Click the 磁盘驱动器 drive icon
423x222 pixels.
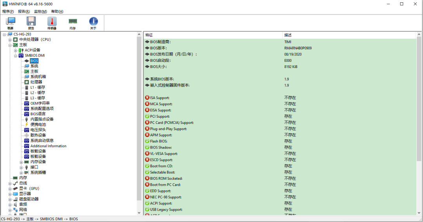[15, 199]
